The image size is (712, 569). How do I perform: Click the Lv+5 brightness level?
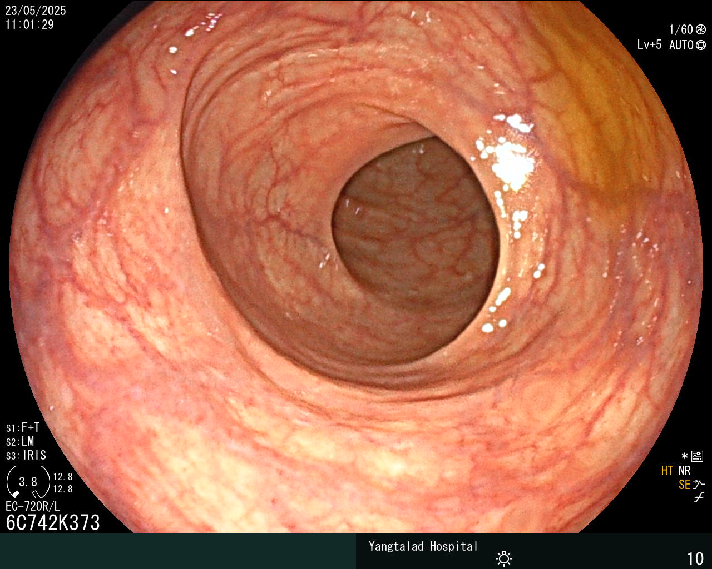649,45
